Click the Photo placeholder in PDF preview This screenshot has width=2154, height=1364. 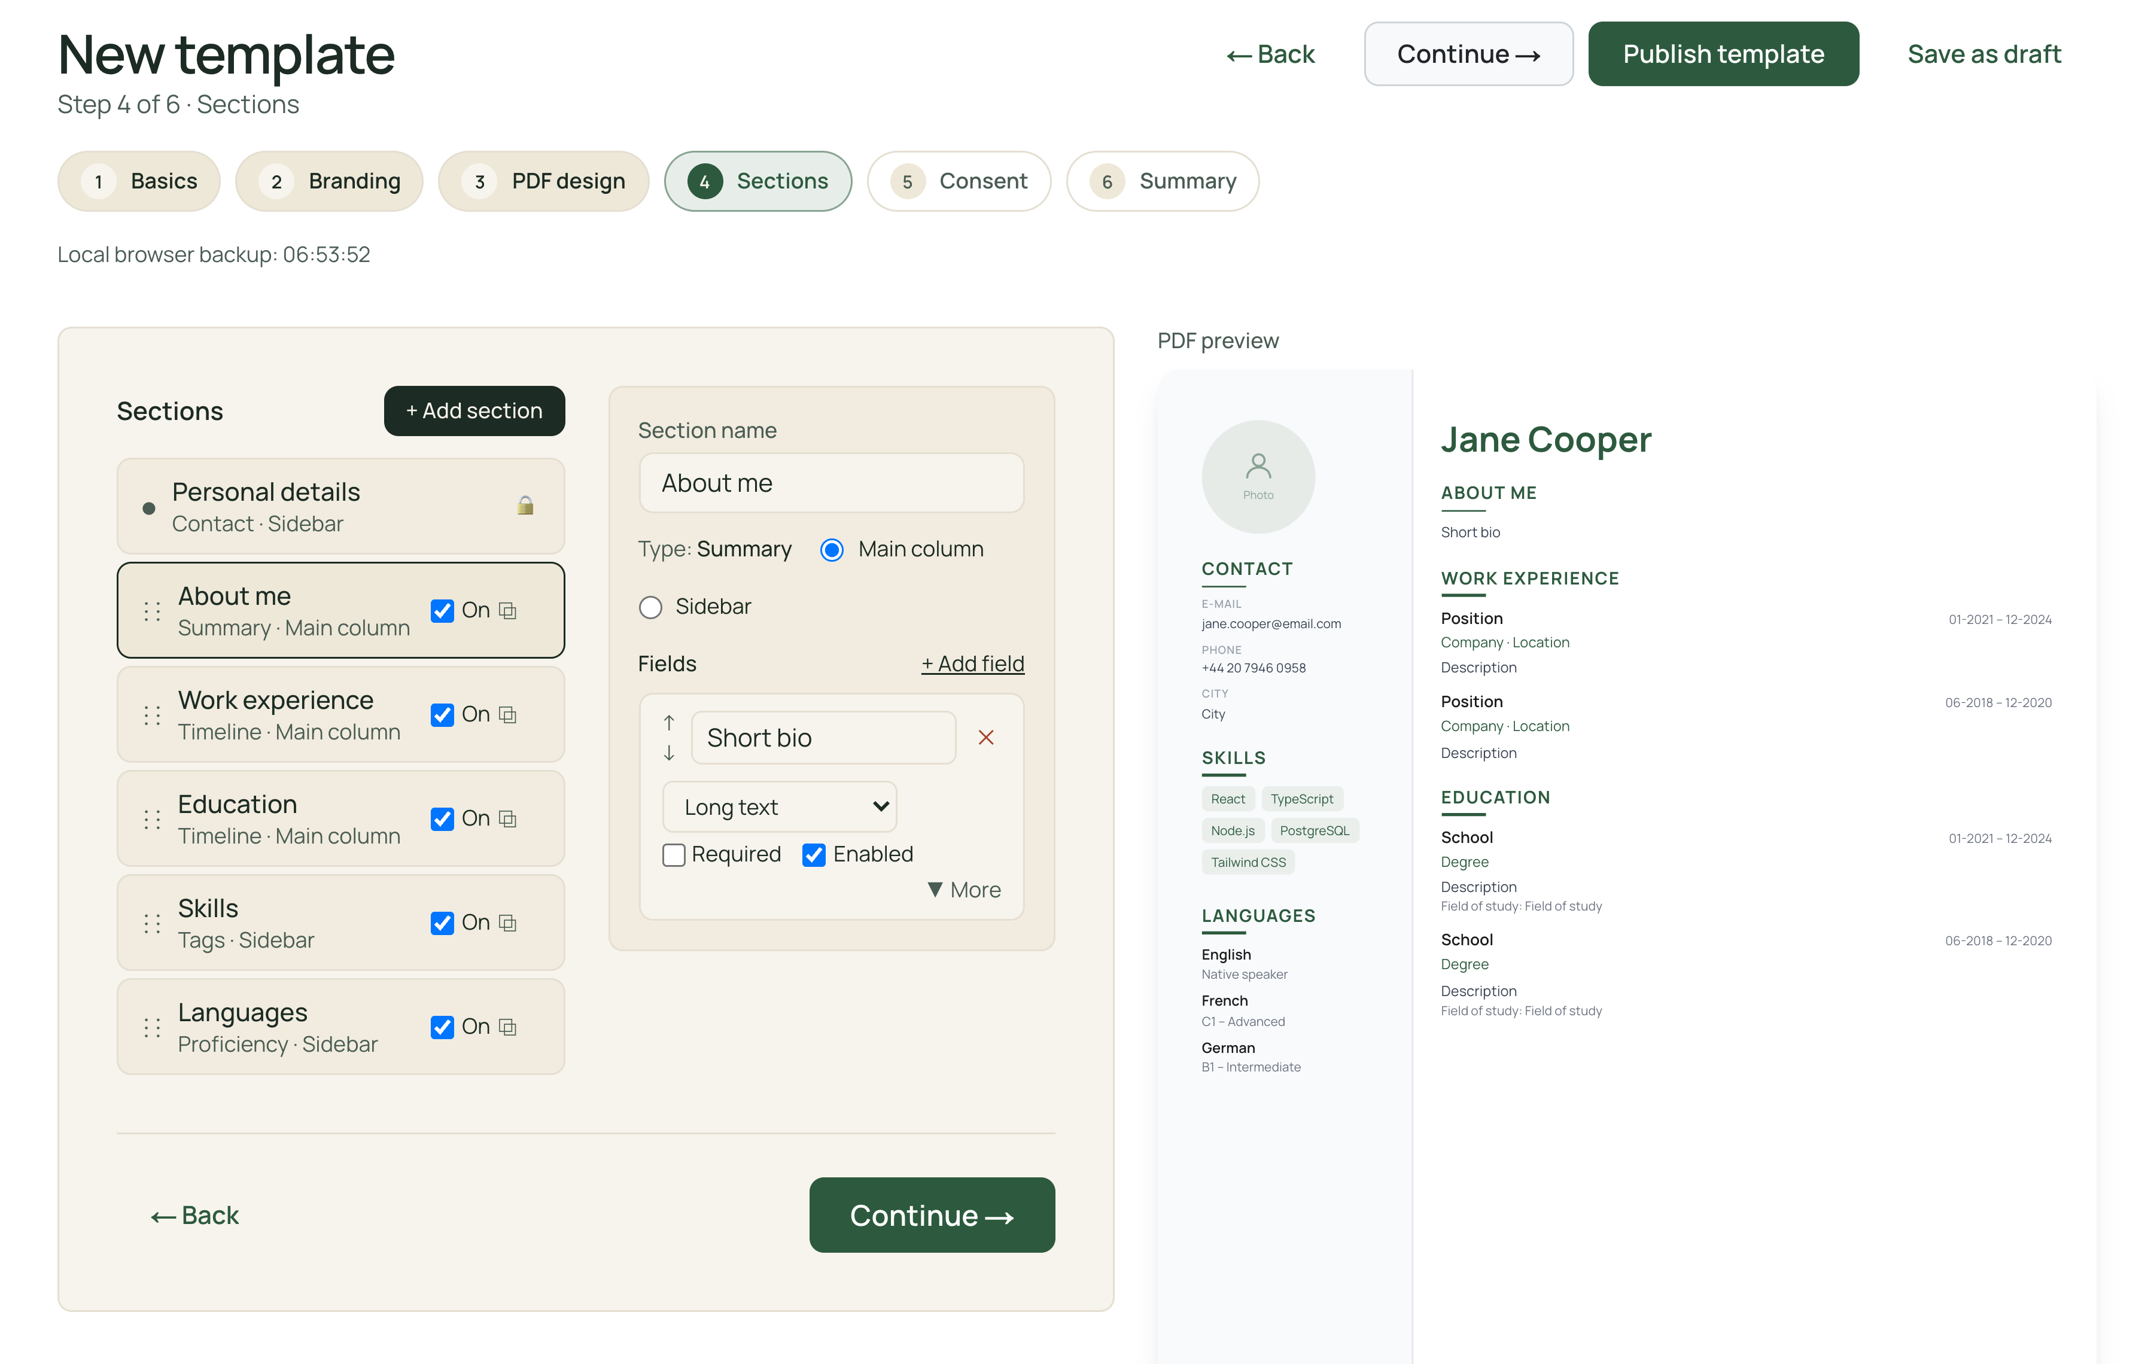click(1258, 477)
